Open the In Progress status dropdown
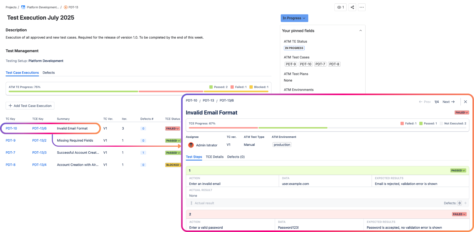This screenshot has height=232, width=474. click(294, 18)
